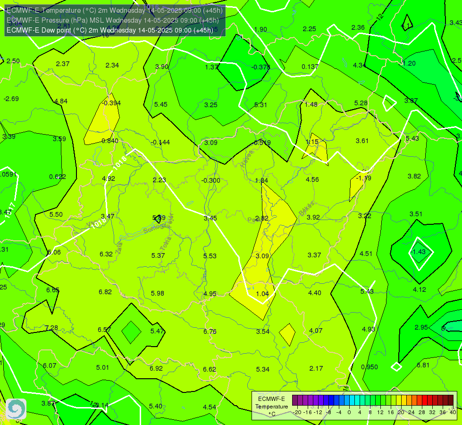This screenshot has width=462, height=425.
Task: Click the swirl weather logo icon
Action: pos(16,409)
